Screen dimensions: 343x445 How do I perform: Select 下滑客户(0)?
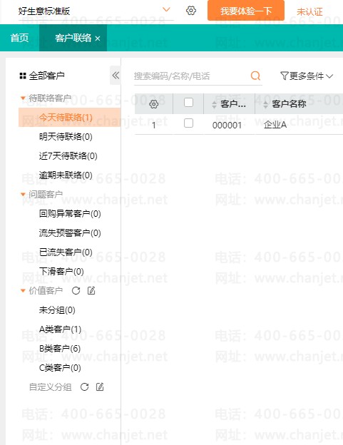(61, 271)
